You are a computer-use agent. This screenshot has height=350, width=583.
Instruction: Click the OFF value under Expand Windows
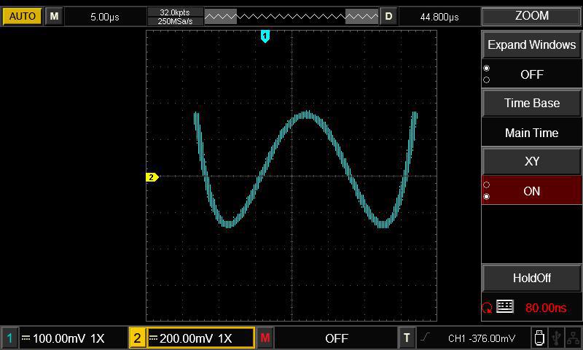click(x=532, y=74)
